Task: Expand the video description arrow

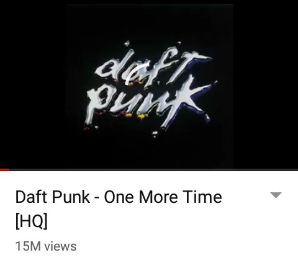Action: (276, 195)
